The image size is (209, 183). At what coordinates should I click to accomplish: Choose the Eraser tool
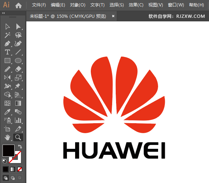click(18, 69)
